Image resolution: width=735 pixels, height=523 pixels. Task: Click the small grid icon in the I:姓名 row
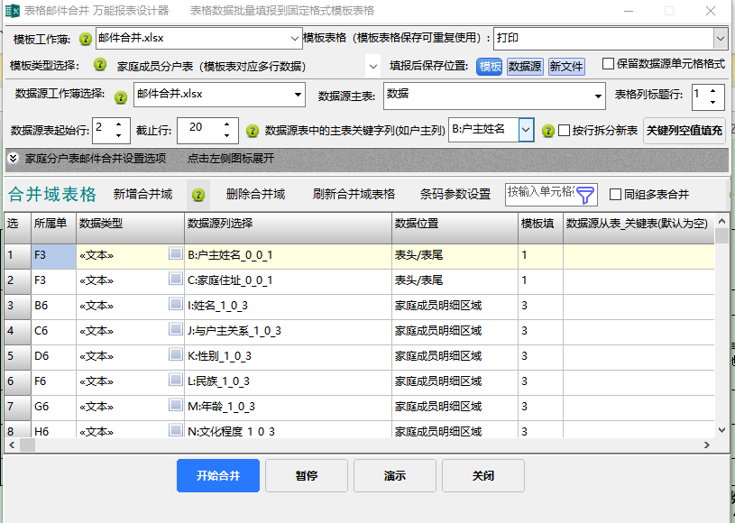tap(175, 305)
